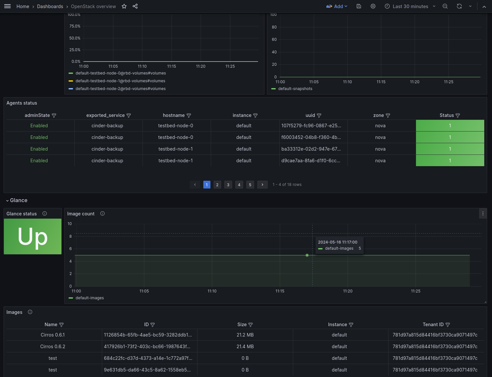Open the Image count panel menu

pyautogui.click(x=483, y=213)
